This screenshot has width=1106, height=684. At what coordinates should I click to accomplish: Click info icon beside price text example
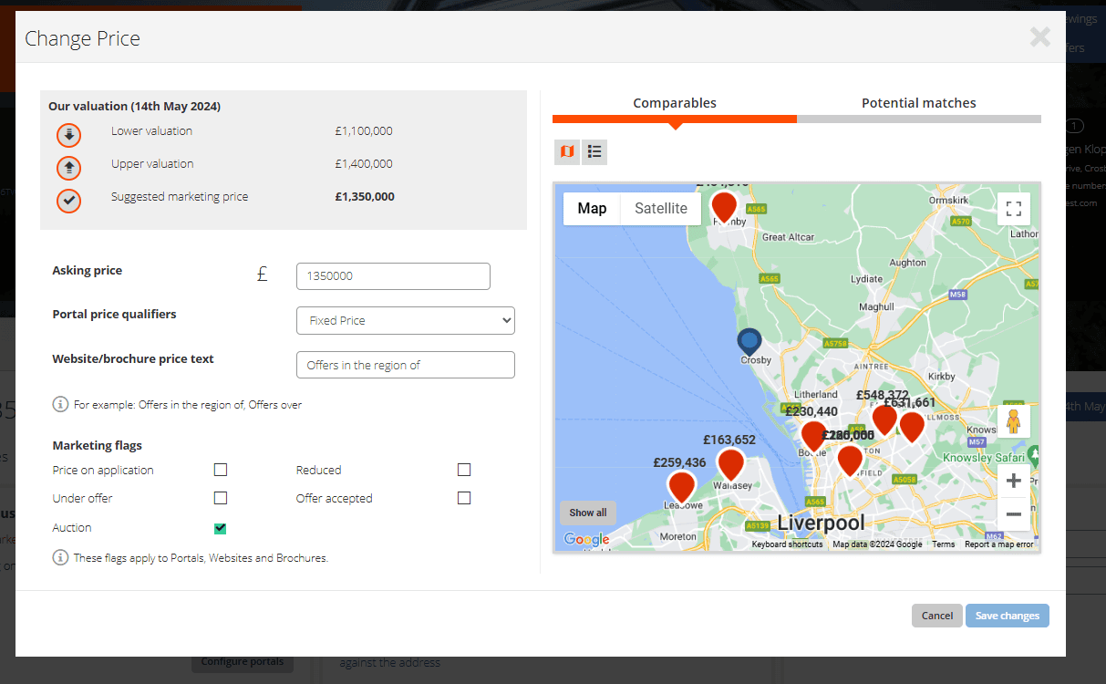pyautogui.click(x=60, y=404)
